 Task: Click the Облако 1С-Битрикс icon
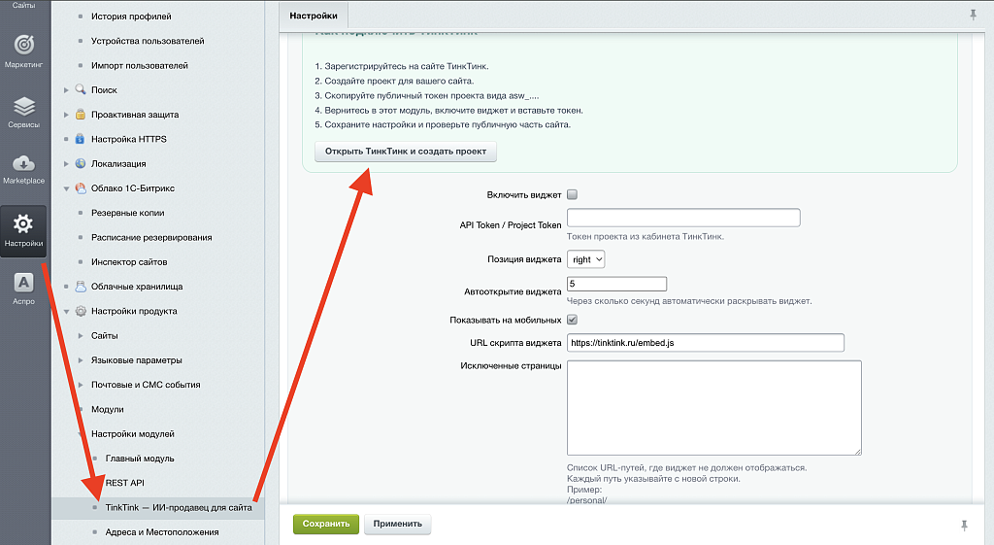coord(81,187)
